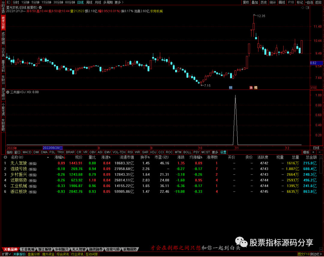Open the 基本资料 sidebar tab
The height and width of the screenshot is (257, 324).
(3, 66)
